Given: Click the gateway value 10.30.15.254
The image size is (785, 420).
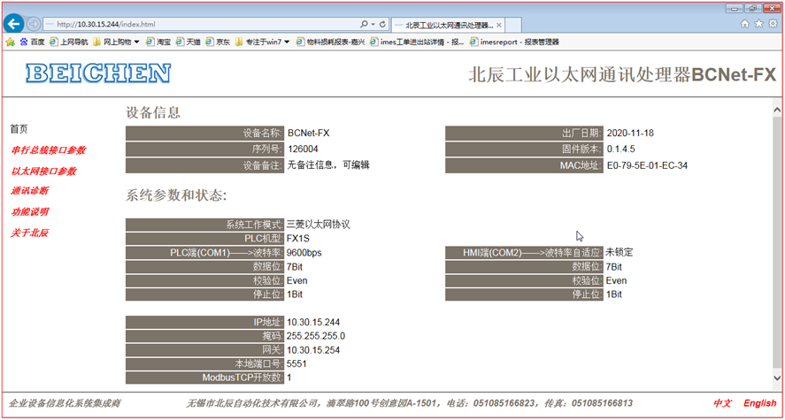Looking at the screenshot, I should 313,350.
